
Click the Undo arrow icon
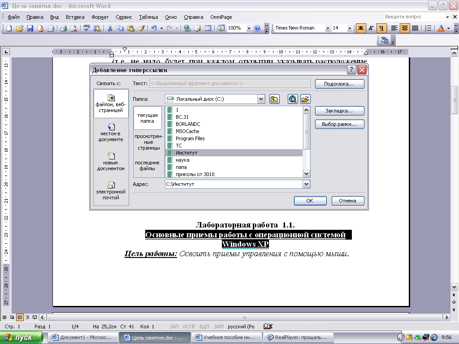coord(154,28)
